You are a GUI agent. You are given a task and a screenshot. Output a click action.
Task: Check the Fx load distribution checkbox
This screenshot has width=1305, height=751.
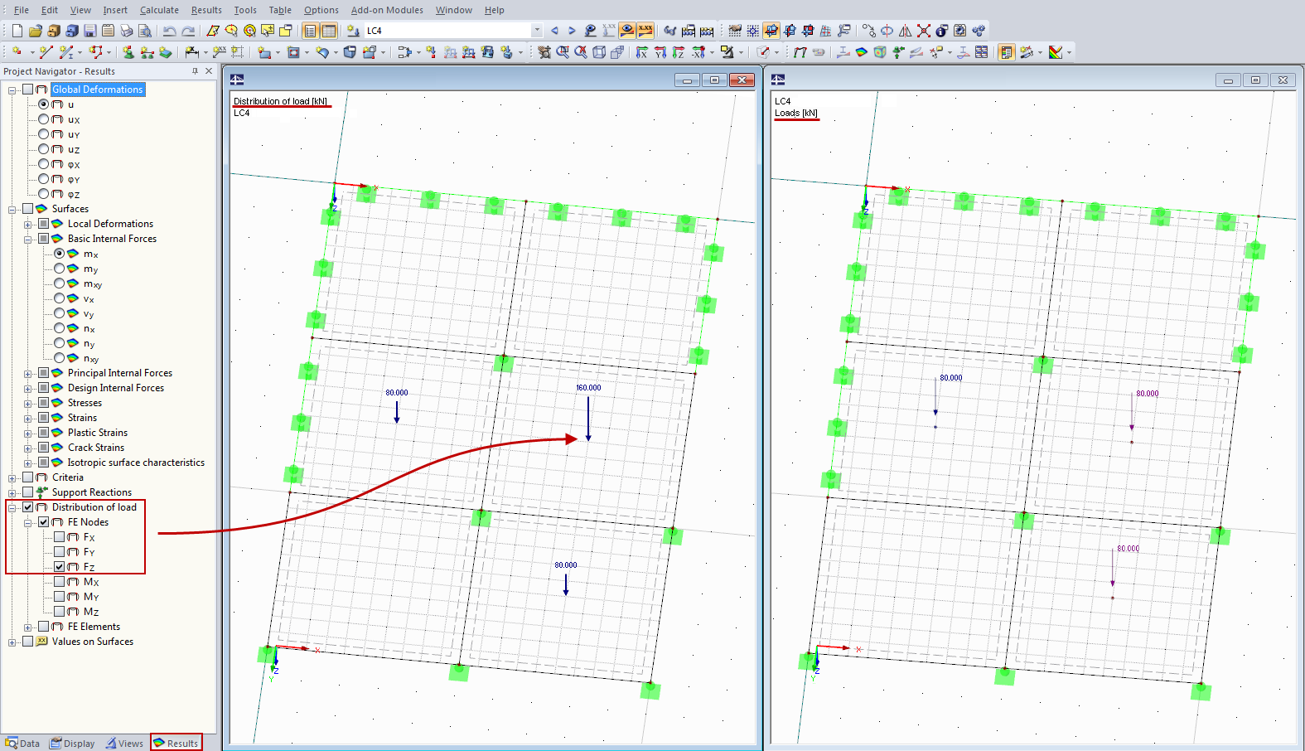[59, 537]
